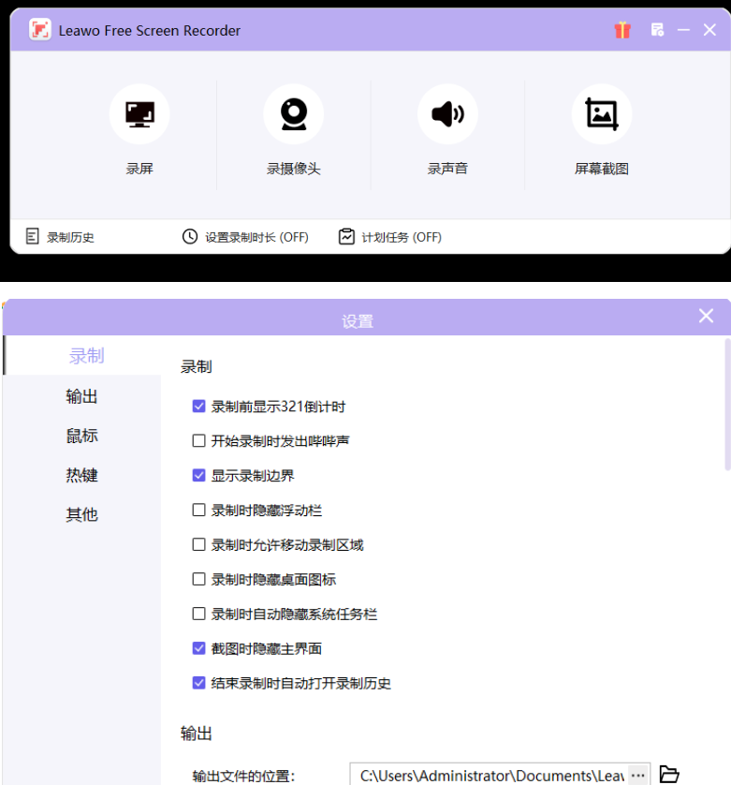This screenshot has height=785, width=731.
Task: Uncheck 显示录制边界 checkbox
Action: [198, 475]
